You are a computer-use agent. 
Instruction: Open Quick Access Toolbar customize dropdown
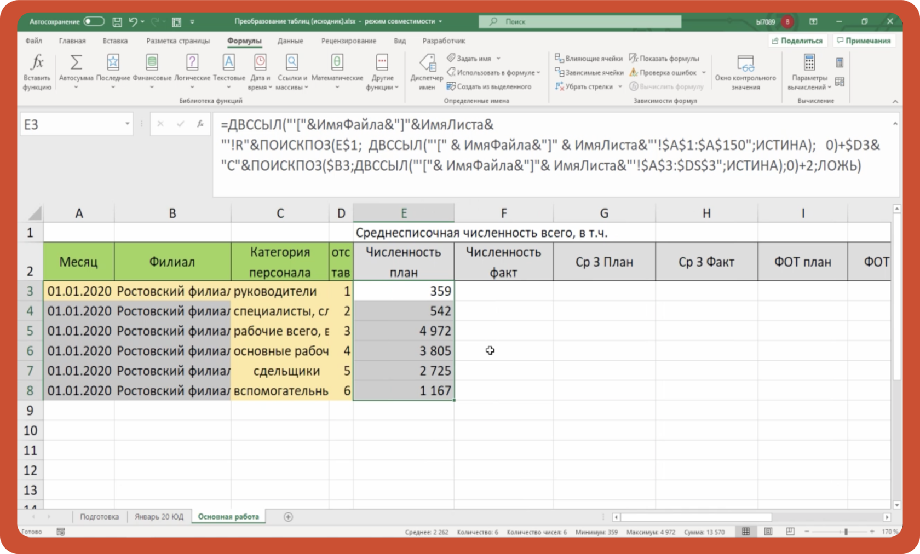(x=192, y=21)
